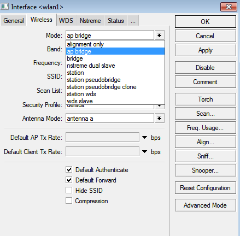This screenshot has height=236, width=240.
Task: Expand the Antenna Mode dropdown
Action: tap(160, 119)
